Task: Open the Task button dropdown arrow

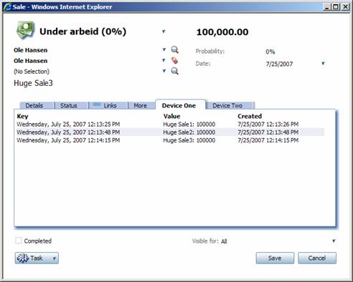Action: coord(55,258)
